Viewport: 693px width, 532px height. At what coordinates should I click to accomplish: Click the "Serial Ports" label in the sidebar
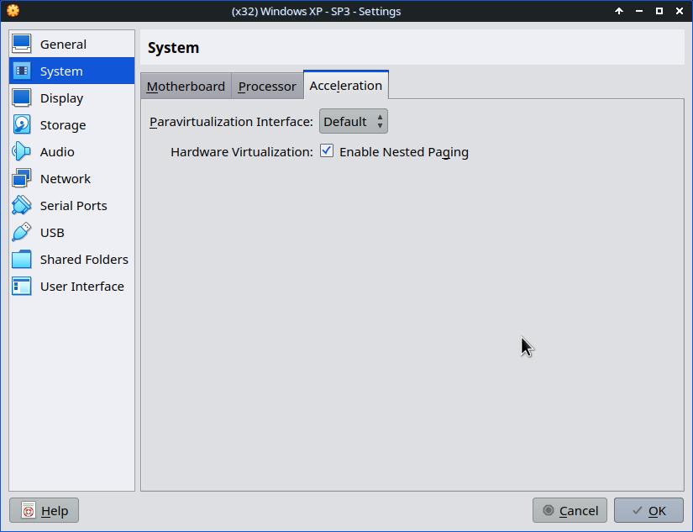point(73,206)
